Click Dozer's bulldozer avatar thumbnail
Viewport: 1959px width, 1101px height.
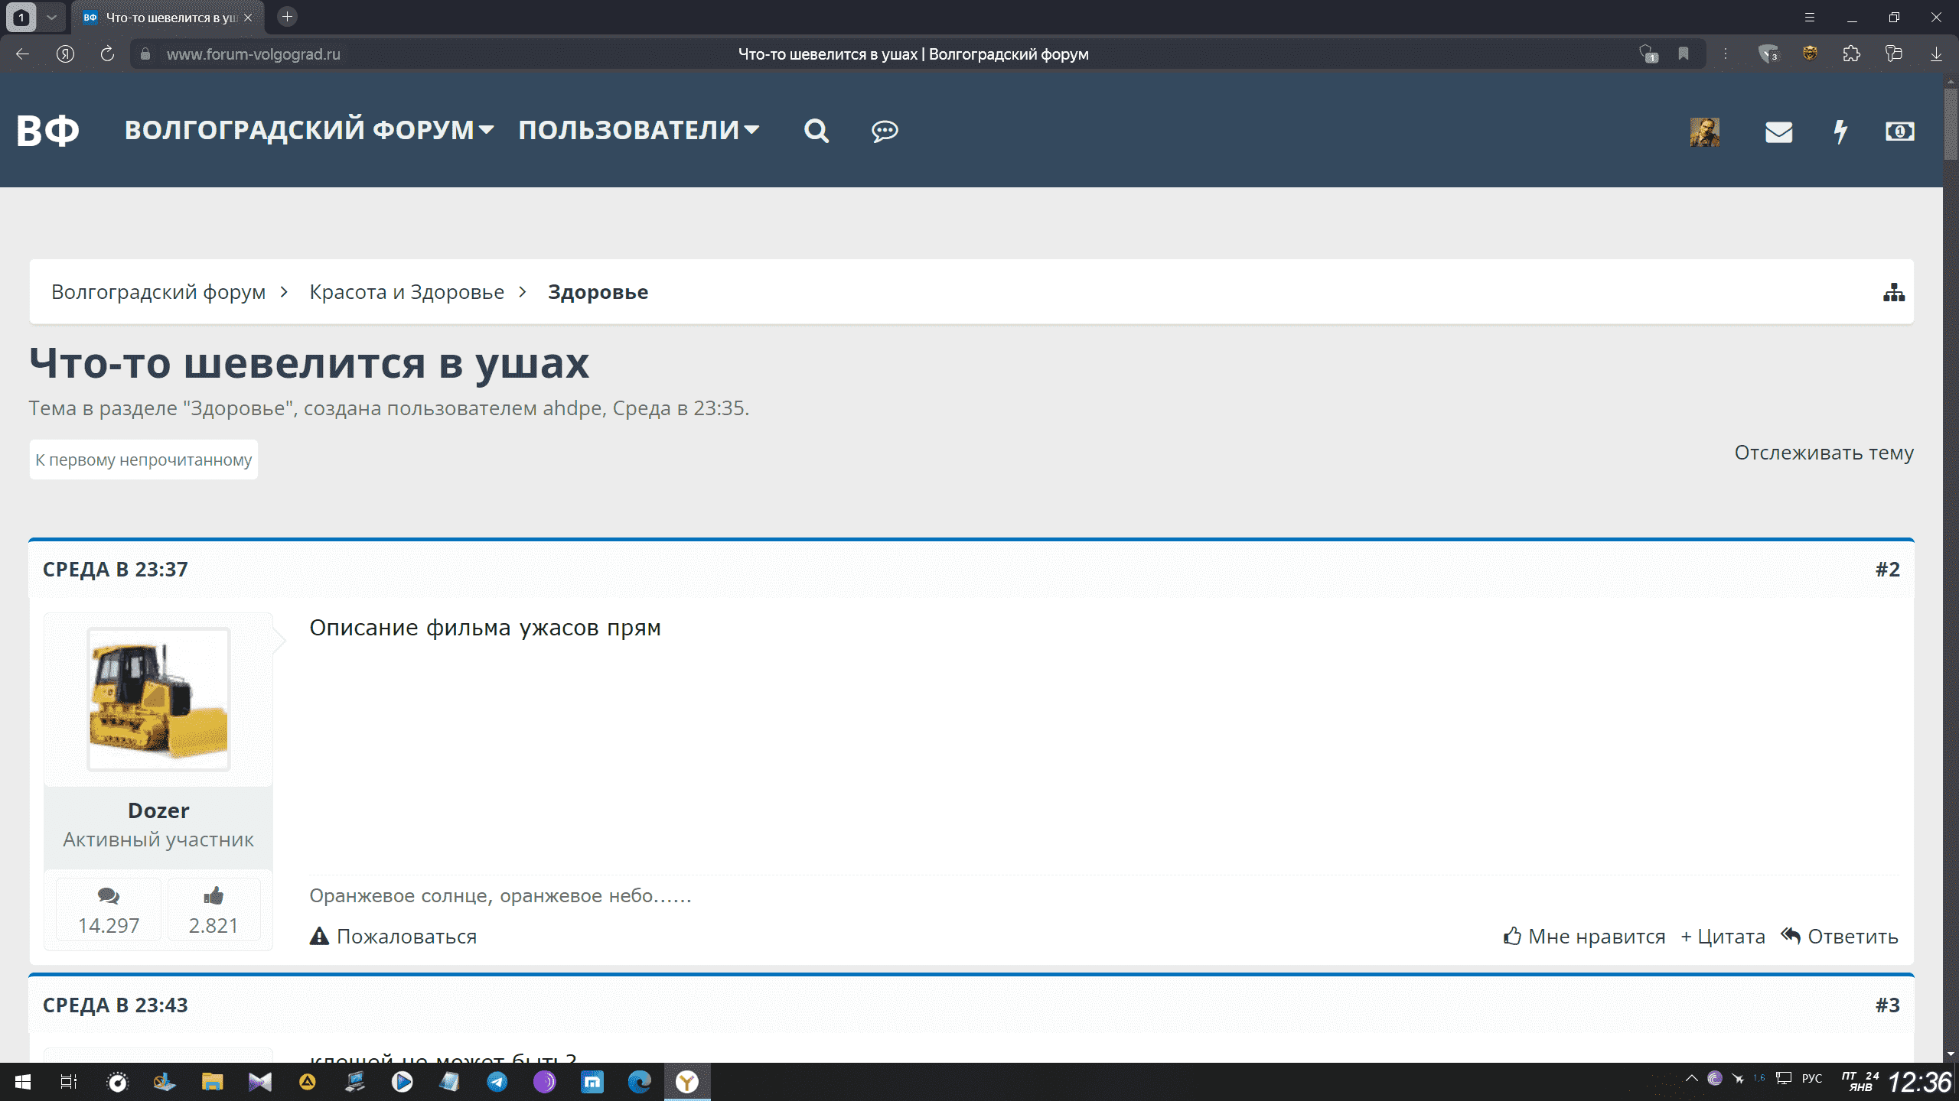(x=158, y=699)
